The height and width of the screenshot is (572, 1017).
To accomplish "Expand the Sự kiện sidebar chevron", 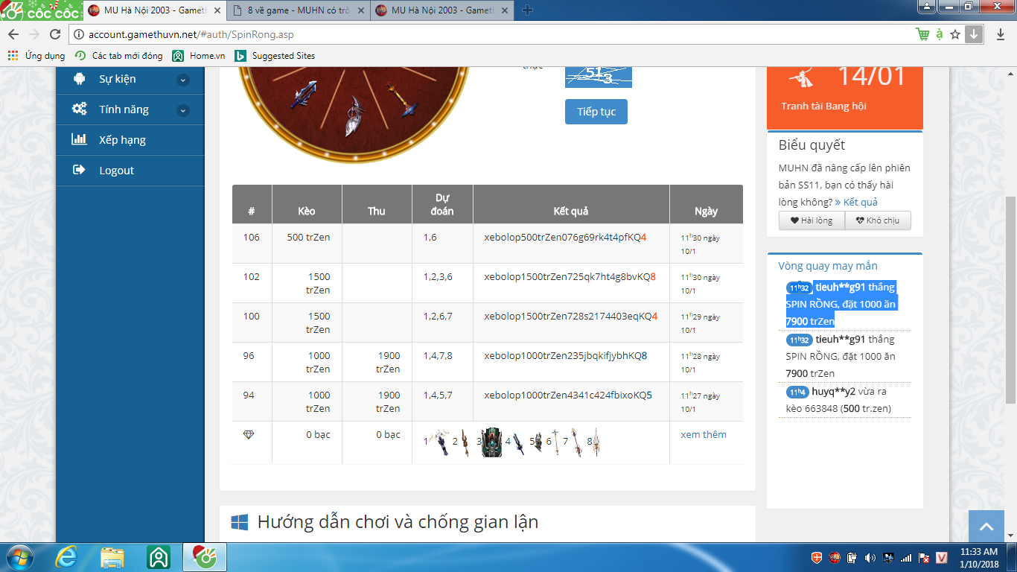I will click(x=182, y=80).
